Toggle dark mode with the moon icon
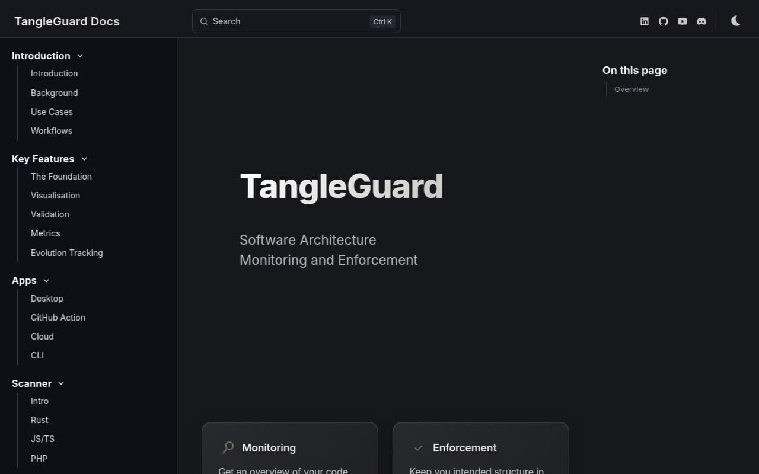The image size is (759, 474). 735,21
